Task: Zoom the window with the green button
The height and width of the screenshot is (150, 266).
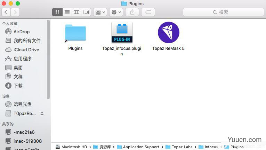Action: 18,3
